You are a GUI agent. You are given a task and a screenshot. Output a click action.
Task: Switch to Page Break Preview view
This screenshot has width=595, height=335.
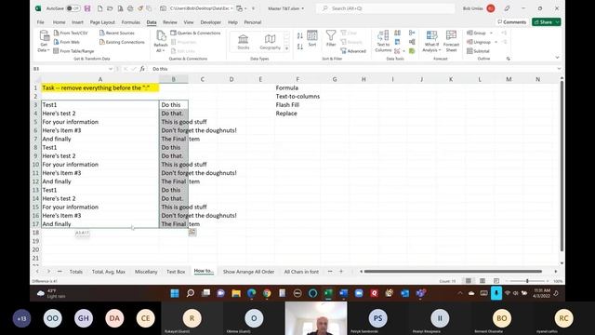tap(496, 281)
